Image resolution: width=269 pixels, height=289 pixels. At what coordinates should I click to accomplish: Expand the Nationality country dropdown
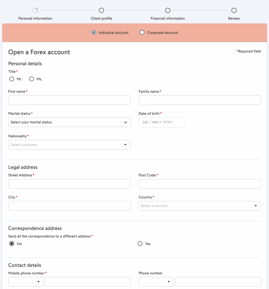click(x=69, y=145)
